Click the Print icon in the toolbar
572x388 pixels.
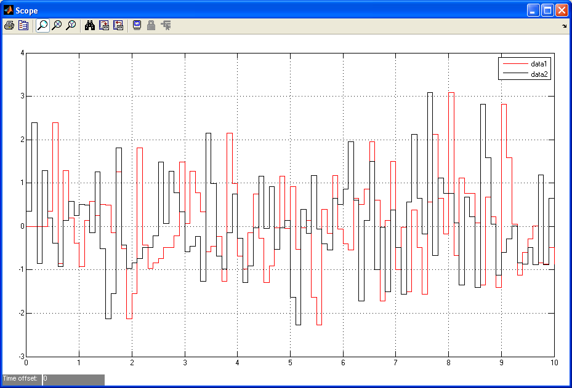tap(9, 25)
